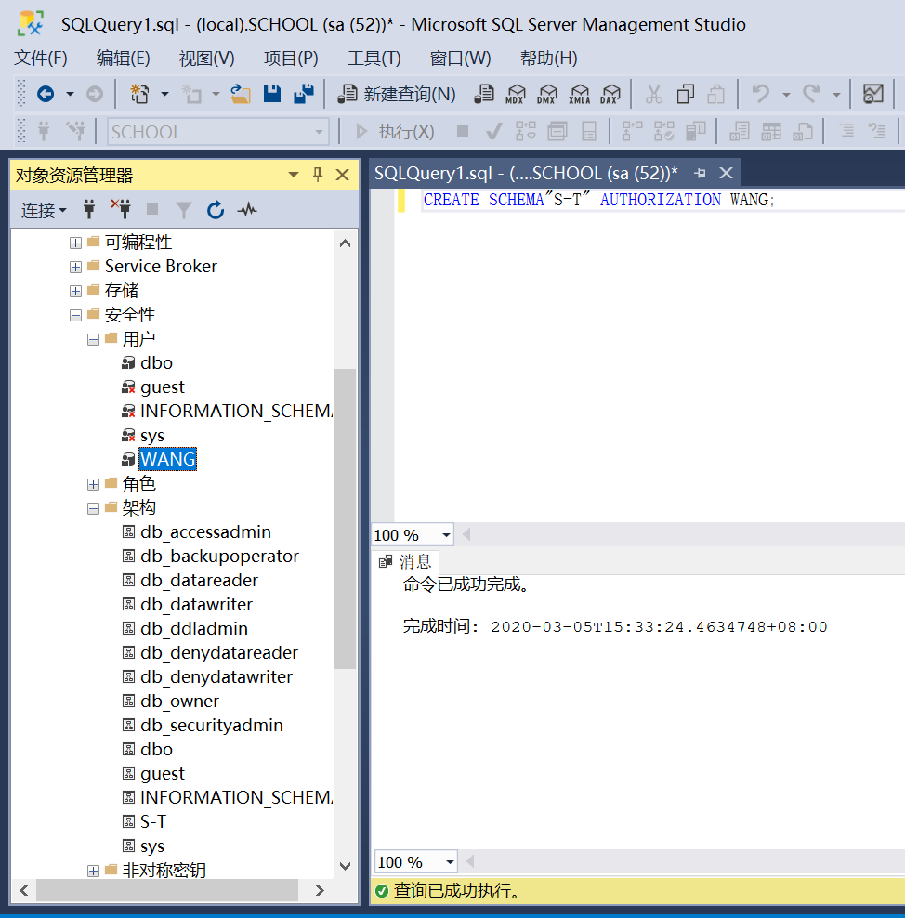Open the 帮助(H) menu

(x=548, y=58)
